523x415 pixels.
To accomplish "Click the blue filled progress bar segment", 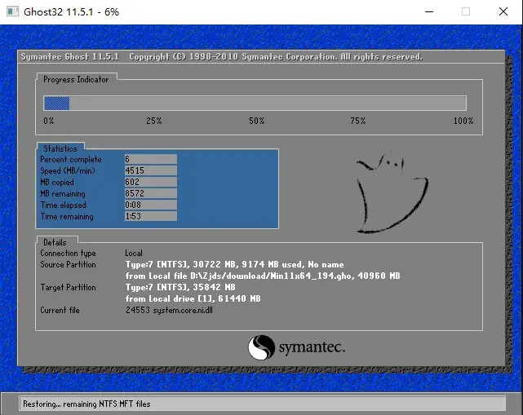I will [56, 104].
